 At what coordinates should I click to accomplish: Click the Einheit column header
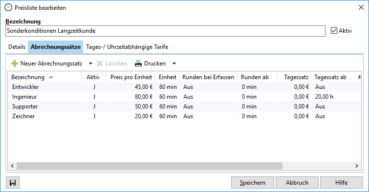167,77
